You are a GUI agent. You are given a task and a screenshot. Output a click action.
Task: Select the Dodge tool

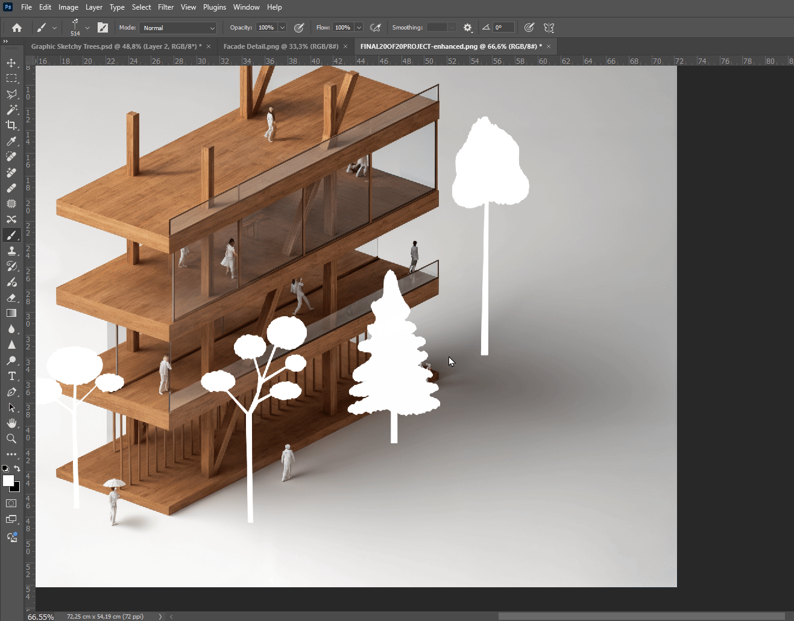(x=11, y=360)
